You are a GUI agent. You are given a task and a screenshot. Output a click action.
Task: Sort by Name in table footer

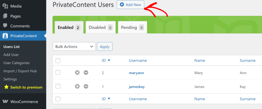(200, 99)
